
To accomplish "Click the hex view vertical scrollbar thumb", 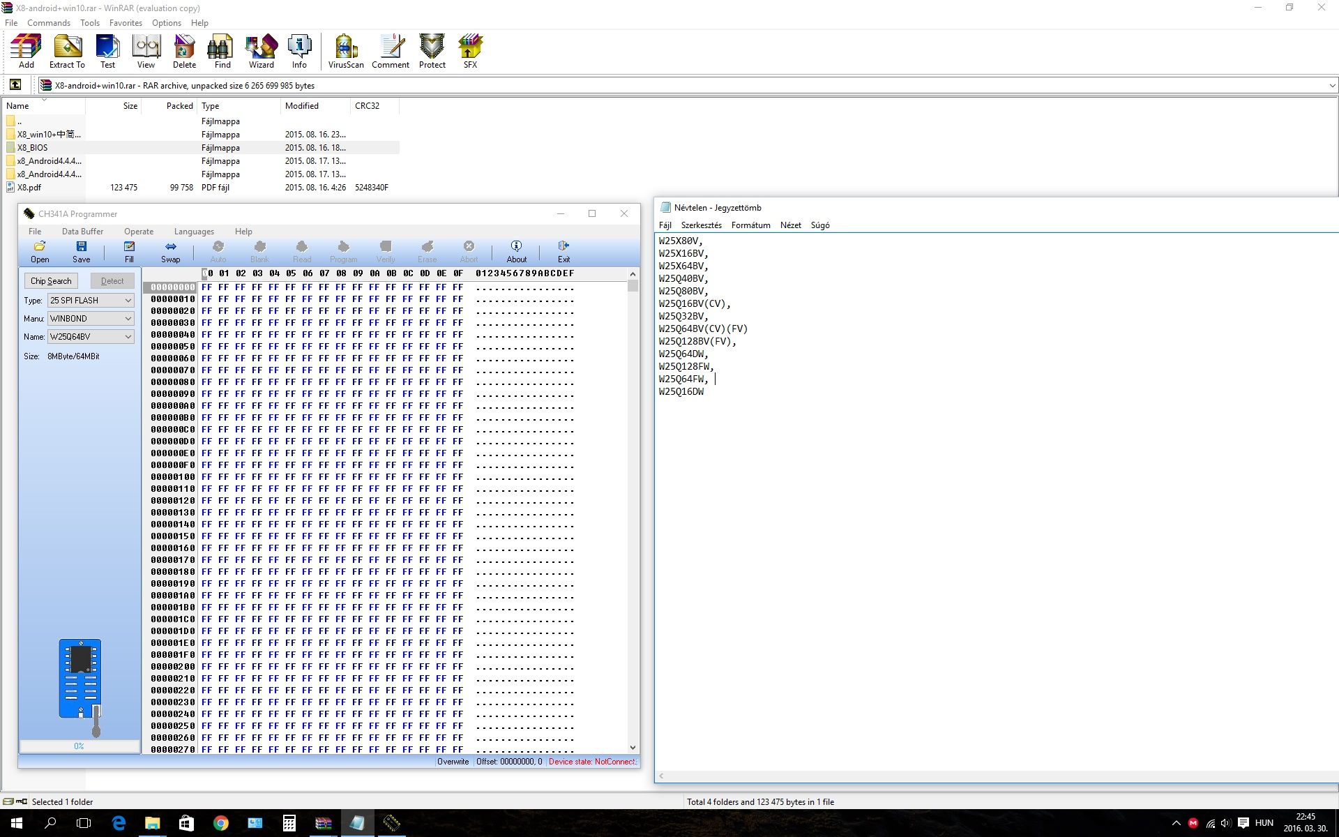I will click(633, 286).
